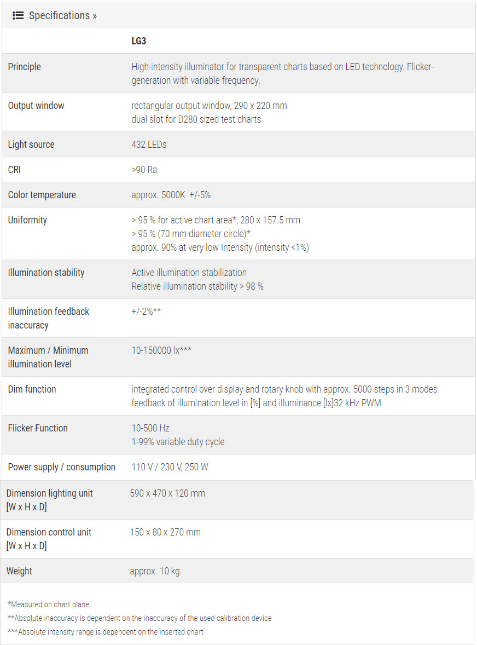Select the LG3 column heading
This screenshot has width=477, height=645.
coord(139,41)
